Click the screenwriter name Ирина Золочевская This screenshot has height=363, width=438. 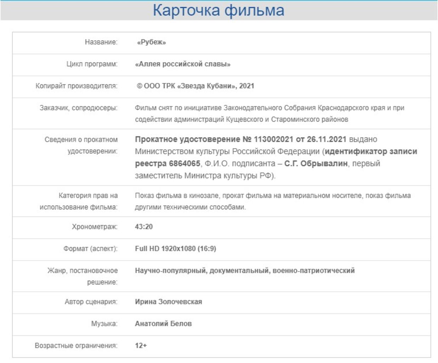[x=168, y=302]
